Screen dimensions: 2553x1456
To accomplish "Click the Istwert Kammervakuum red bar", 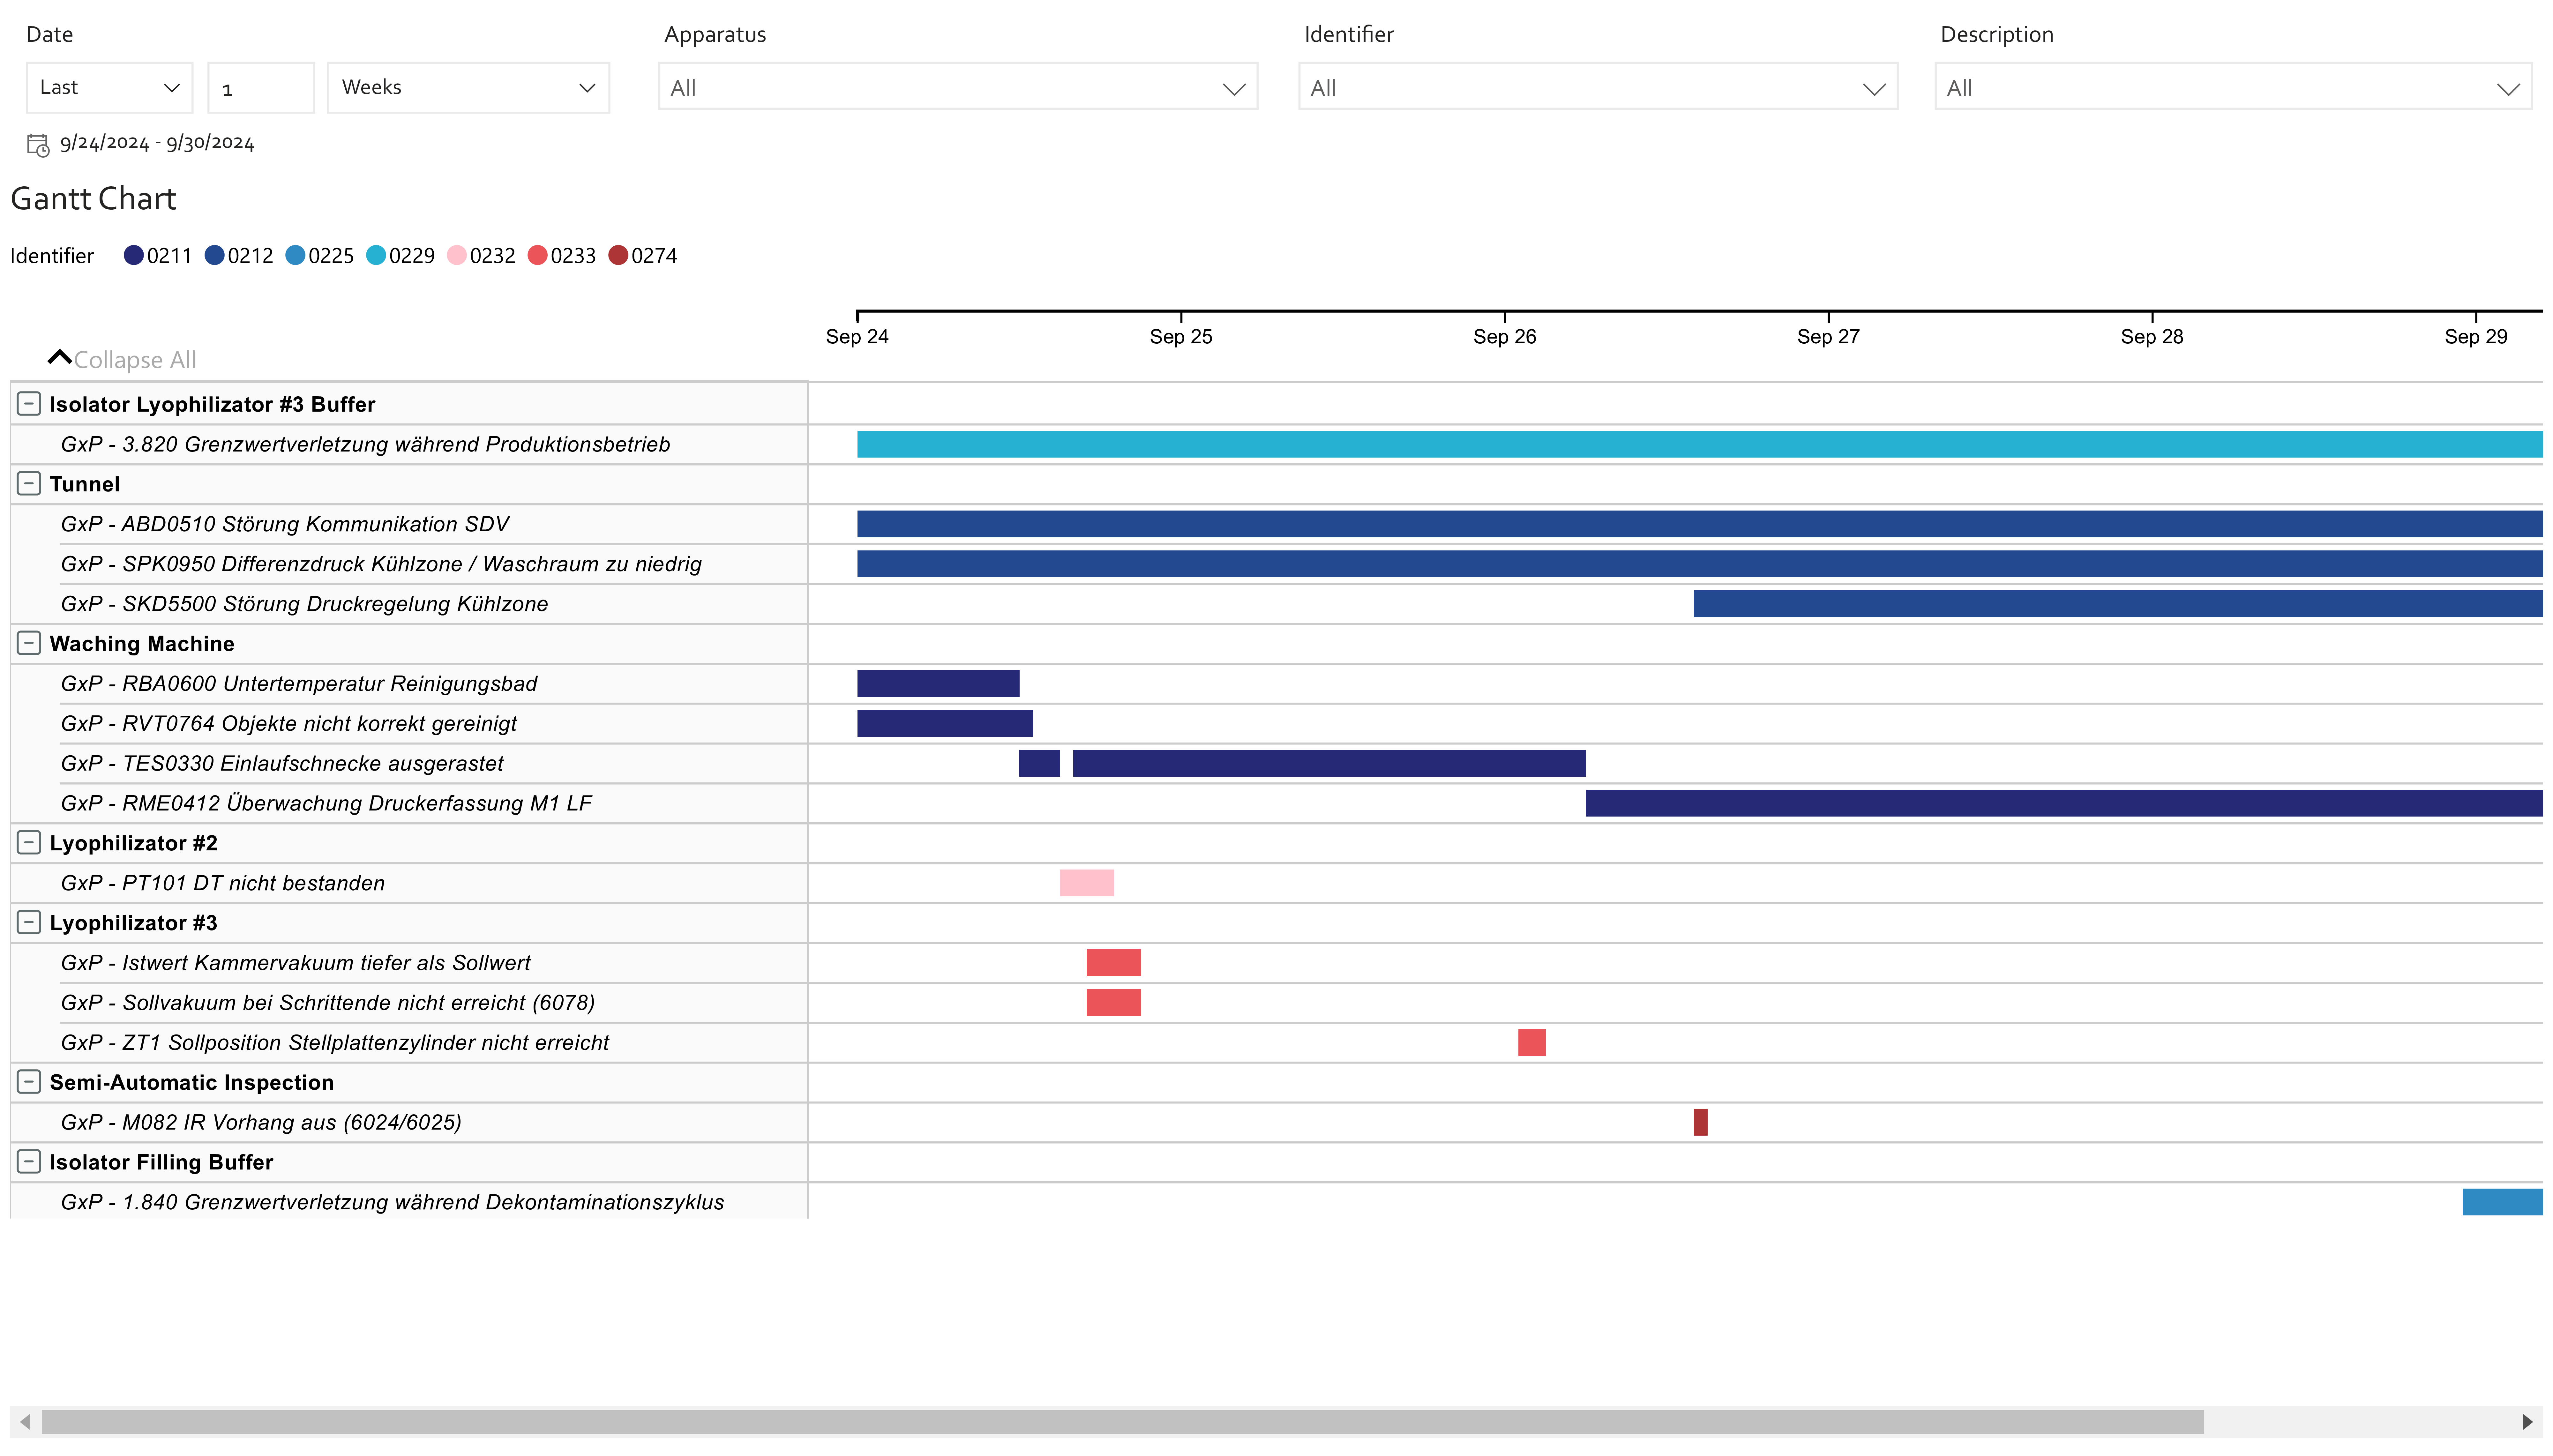I will click(x=1114, y=963).
